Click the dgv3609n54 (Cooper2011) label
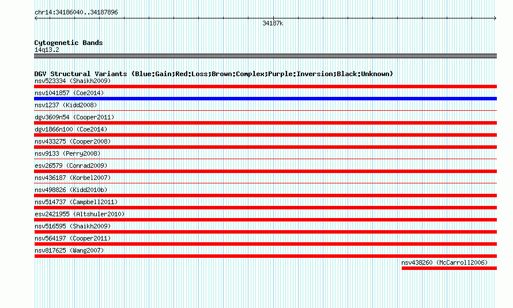Image resolution: width=513 pixels, height=308 pixels. pos(74,117)
